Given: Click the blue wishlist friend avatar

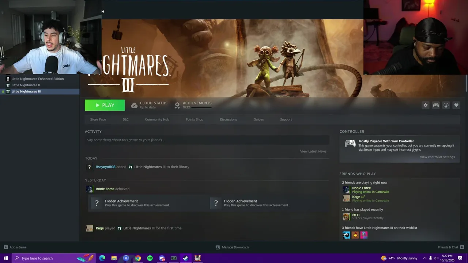Looking at the screenshot, I should [346, 235].
